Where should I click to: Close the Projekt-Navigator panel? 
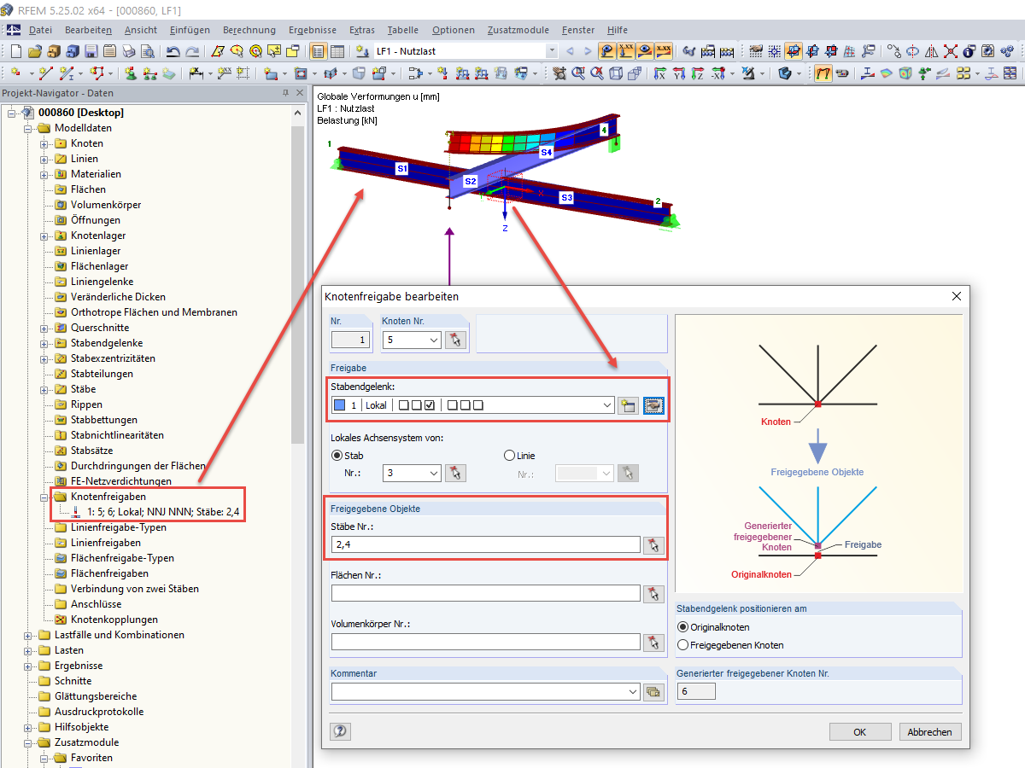(x=300, y=93)
